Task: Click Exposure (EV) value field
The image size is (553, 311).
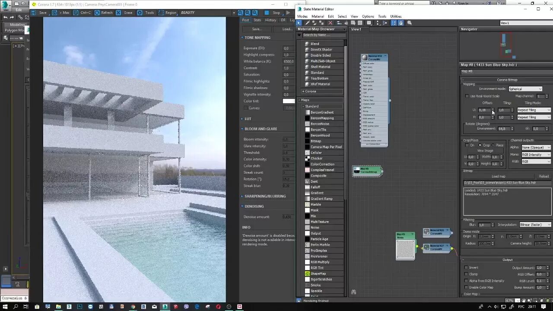Action: (x=288, y=48)
